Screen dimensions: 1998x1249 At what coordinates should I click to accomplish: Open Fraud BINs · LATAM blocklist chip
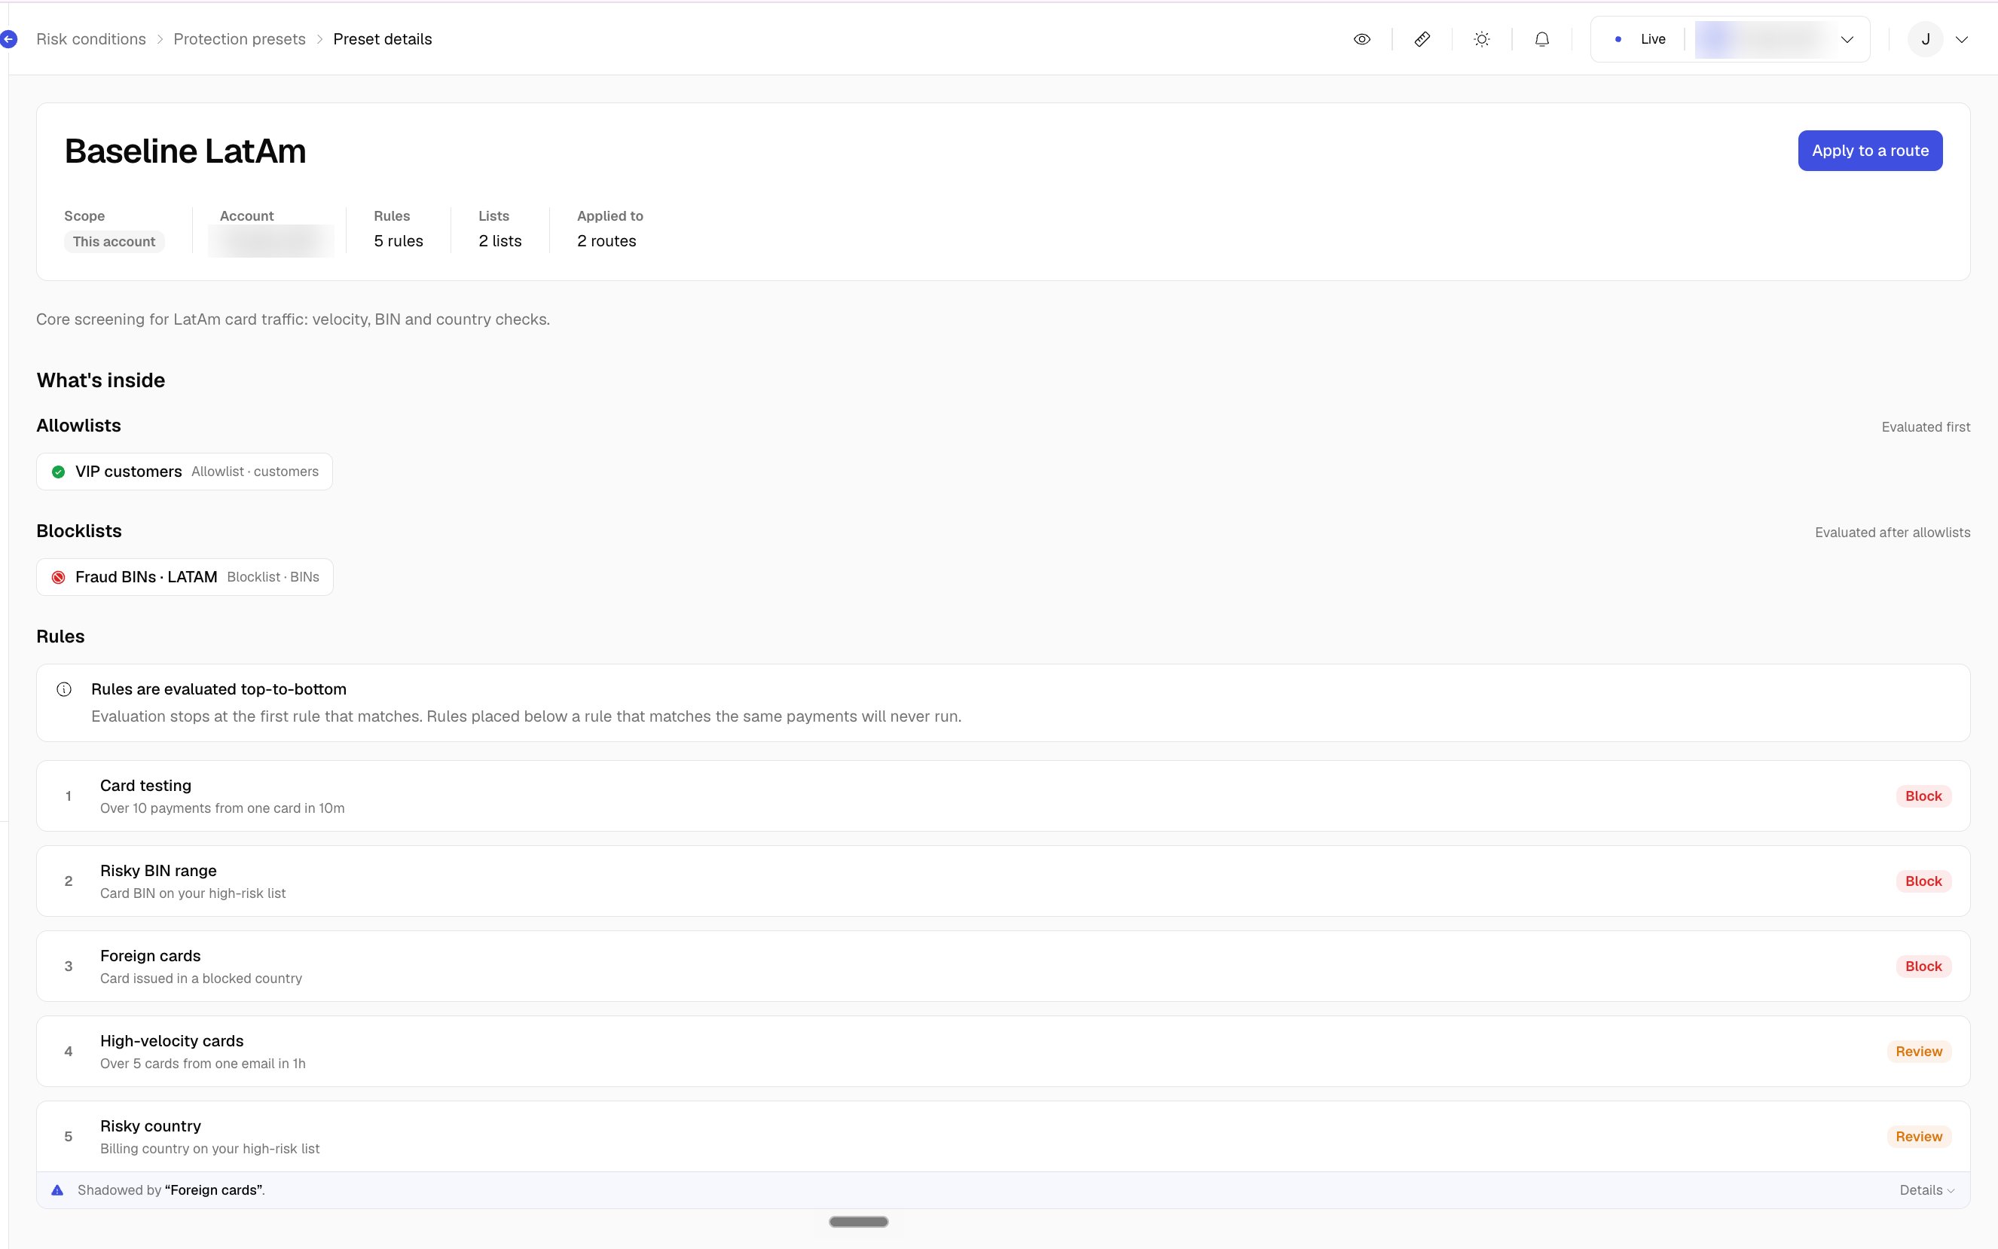(185, 576)
